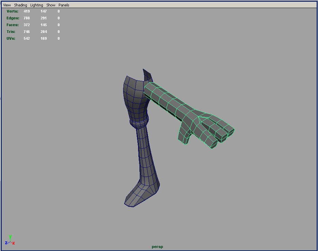Click the Faces: label in the HUD

[x=12, y=25]
